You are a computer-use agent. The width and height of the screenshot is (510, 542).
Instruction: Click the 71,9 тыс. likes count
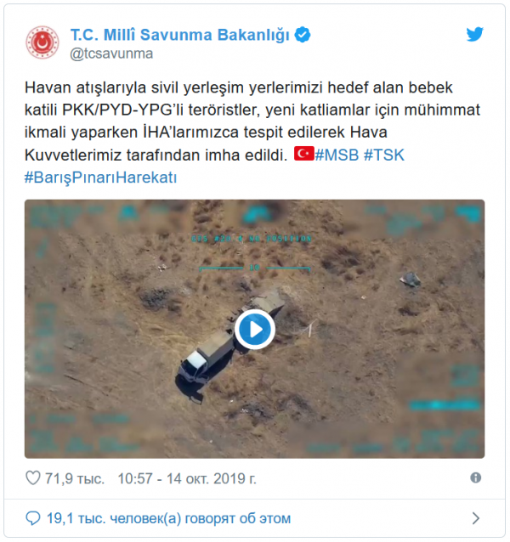75,479
